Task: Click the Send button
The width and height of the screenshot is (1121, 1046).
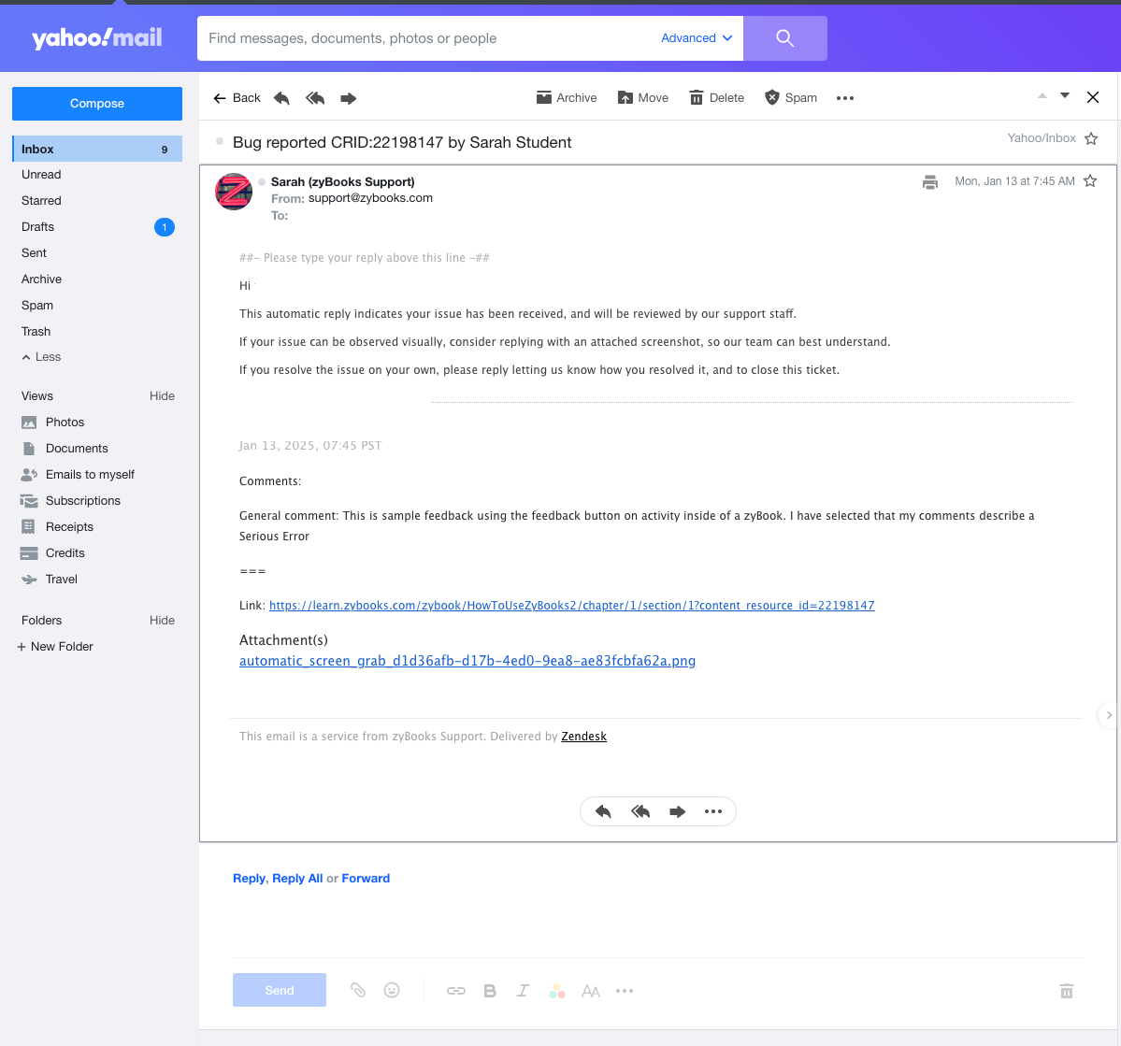Action: (x=280, y=990)
